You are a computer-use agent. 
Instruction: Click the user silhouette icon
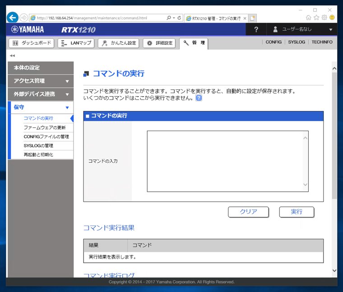click(275, 29)
